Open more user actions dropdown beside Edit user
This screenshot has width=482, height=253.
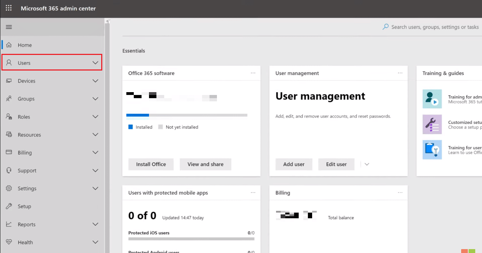tap(367, 164)
